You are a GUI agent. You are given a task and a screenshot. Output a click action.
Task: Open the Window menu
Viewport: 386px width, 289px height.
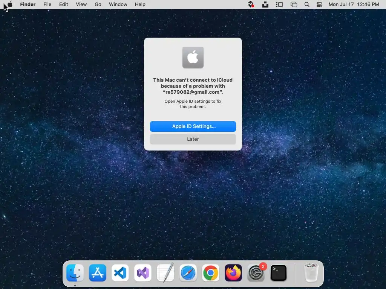(118, 5)
